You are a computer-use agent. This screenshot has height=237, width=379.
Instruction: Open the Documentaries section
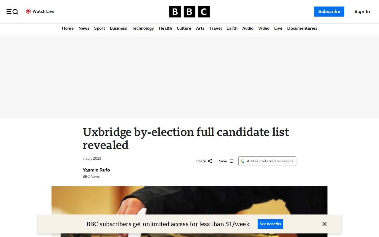click(302, 28)
